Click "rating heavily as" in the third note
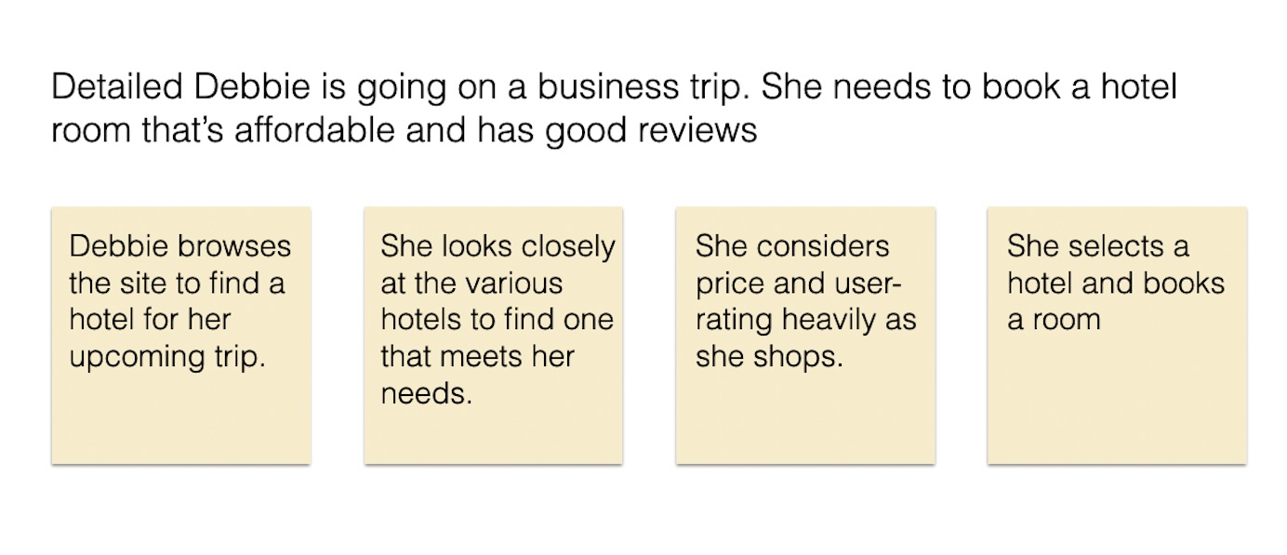Image resolution: width=1287 pixels, height=555 pixels. [x=805, y=320]
